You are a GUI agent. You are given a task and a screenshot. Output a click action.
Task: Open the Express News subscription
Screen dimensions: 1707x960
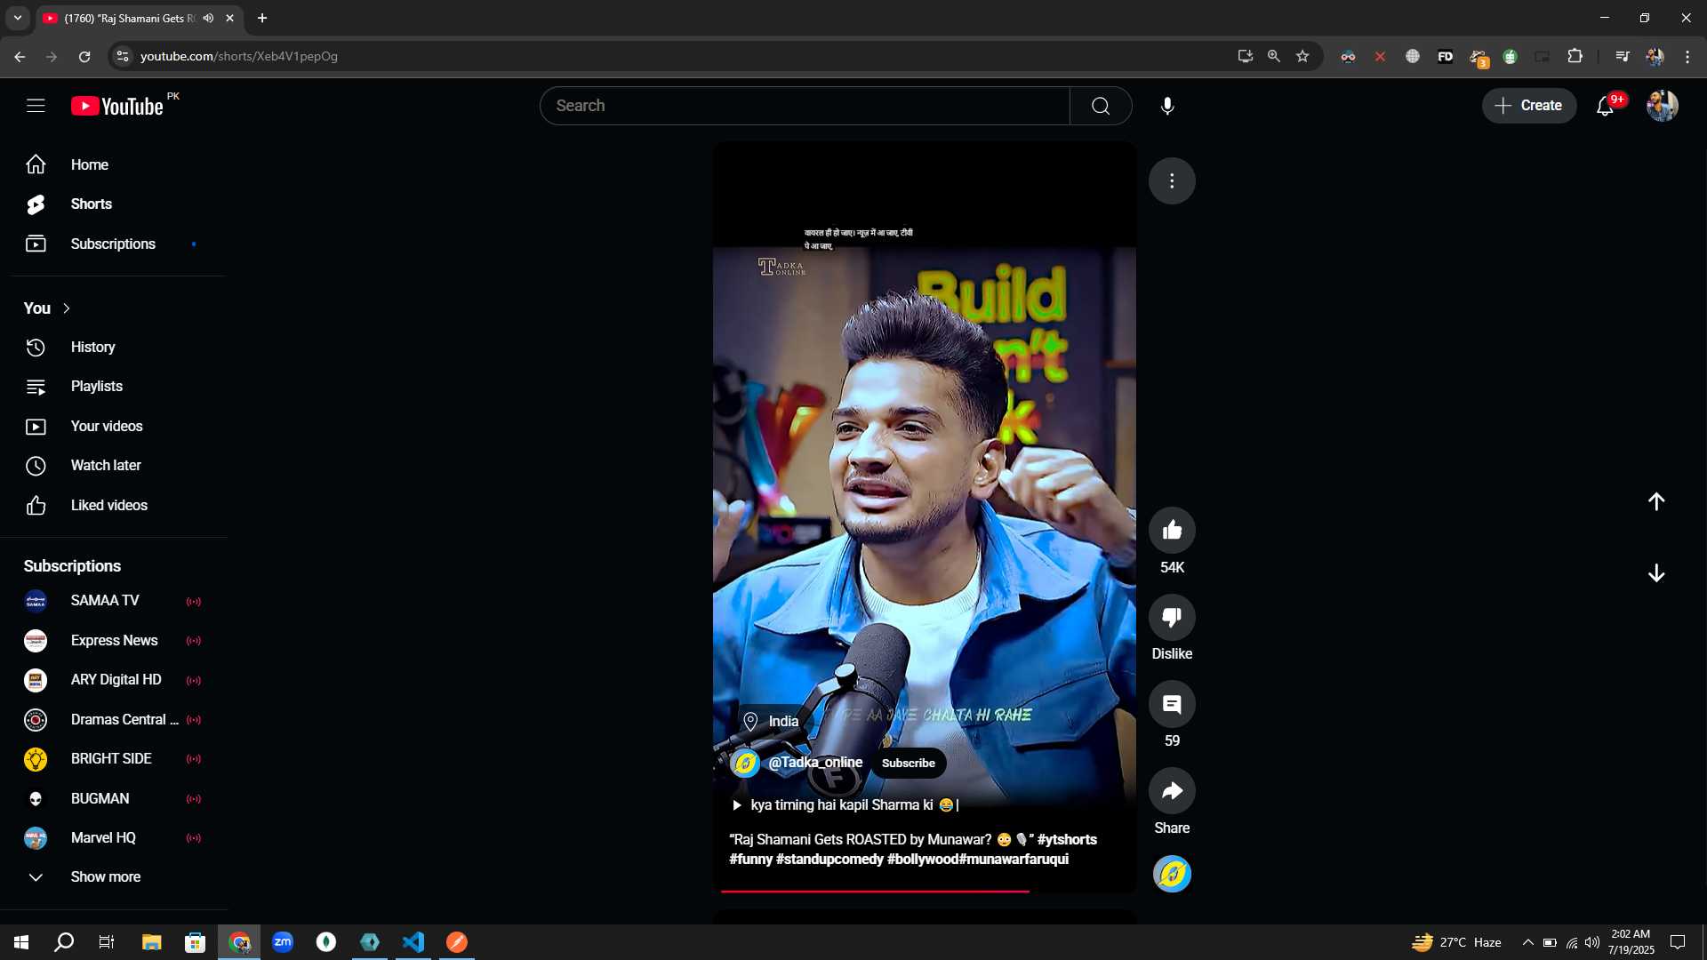tap(114, 641)
